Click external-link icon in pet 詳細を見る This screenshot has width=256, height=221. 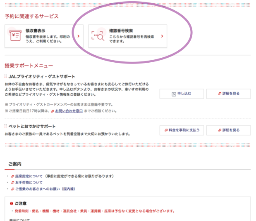click(x=220, y=130)
